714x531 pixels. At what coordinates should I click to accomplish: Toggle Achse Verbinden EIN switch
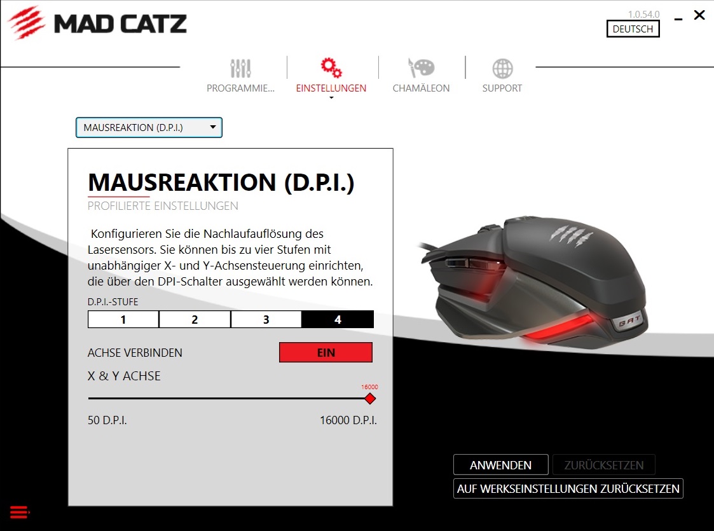pyautogui.click(x=326, y=352)
